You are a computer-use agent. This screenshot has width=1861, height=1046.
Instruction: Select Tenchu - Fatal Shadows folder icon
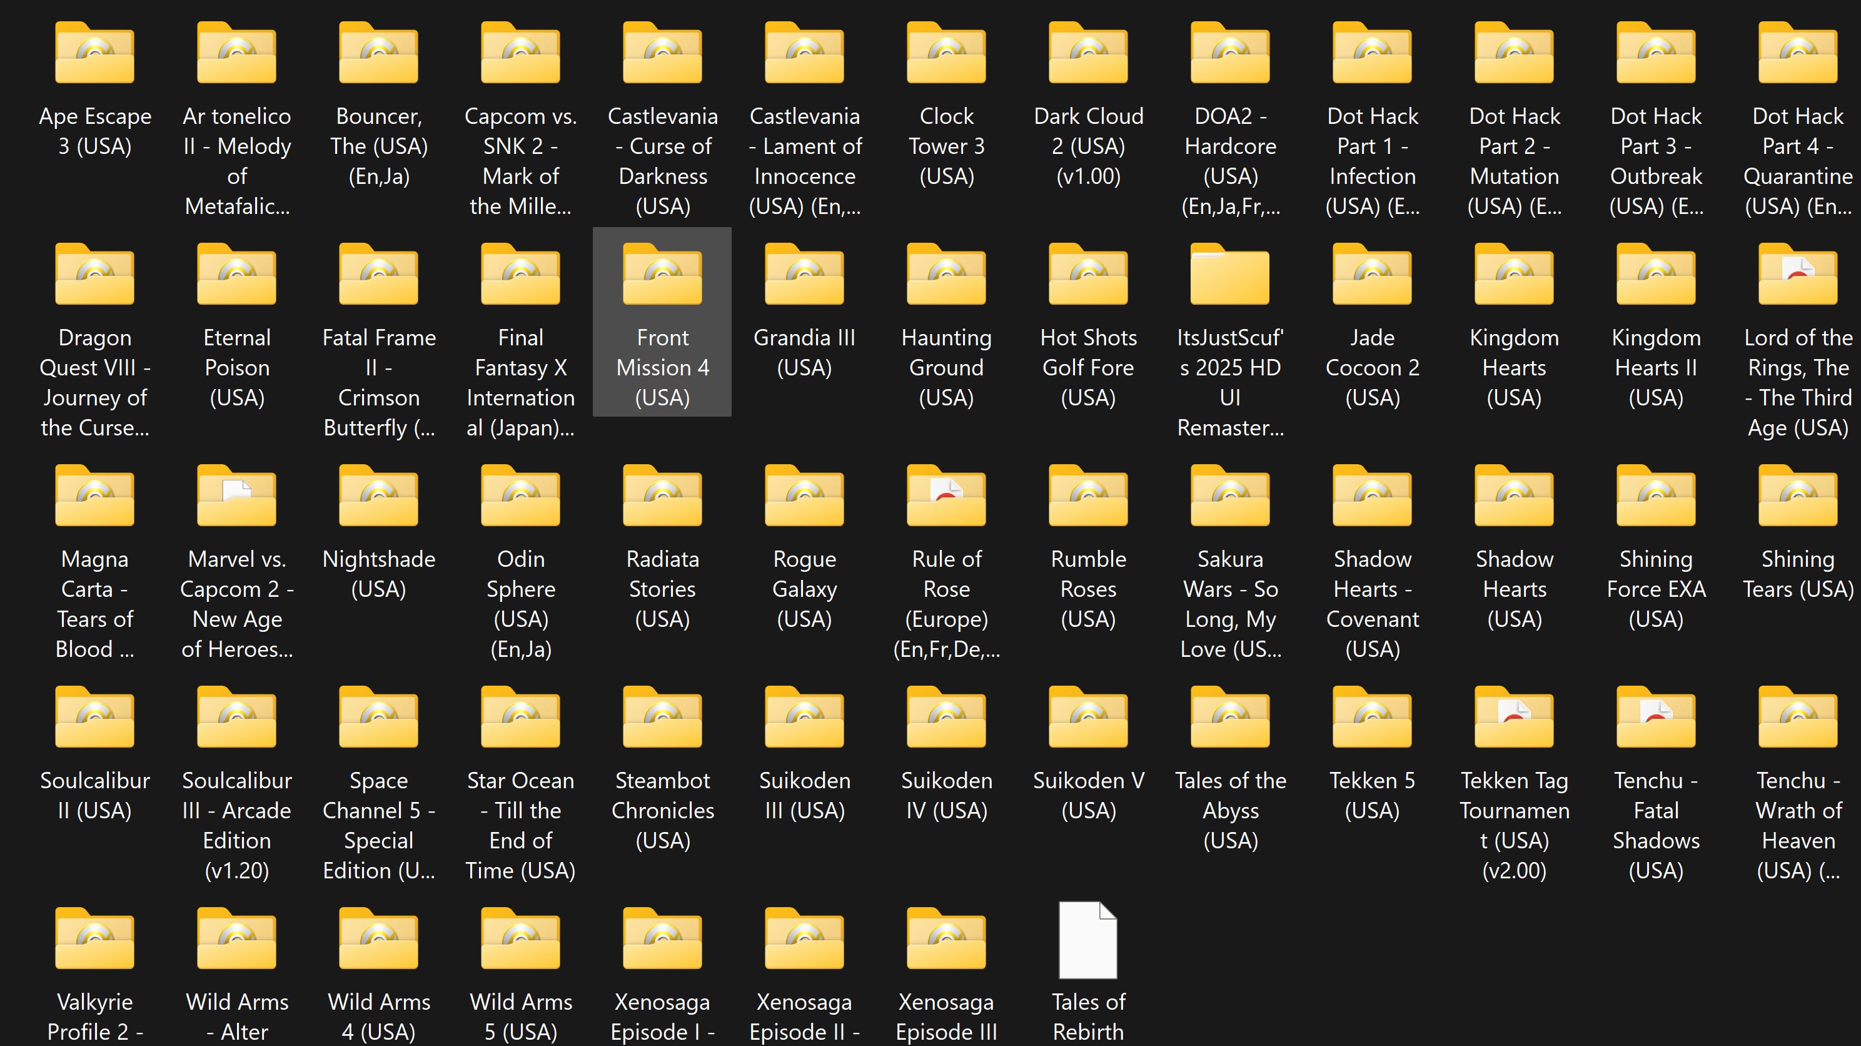pos(1657,716)
